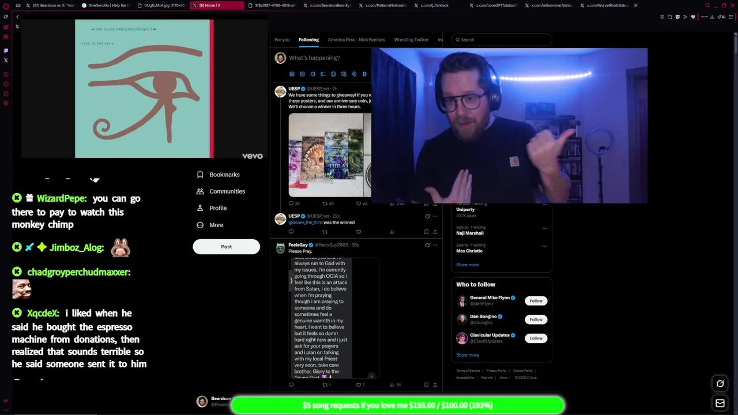Open more options for Uniparty trend
The width and height of the screenshot is (738, 415).
point(544,205)
